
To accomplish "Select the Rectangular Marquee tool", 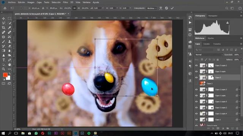I will pyautogui.click(x=9, y=19).
